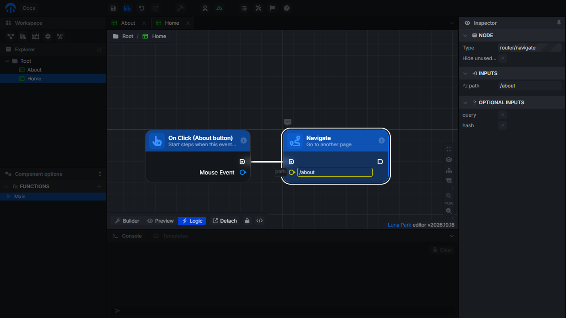Viewport: 566px width, 318px height.
Task: Collapse the OPTIONAL INPUTS section
Action: click(465, 102)
